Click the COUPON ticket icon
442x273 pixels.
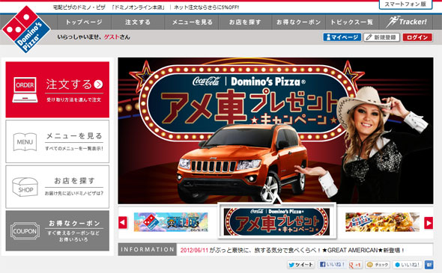[x=25, y=231]
